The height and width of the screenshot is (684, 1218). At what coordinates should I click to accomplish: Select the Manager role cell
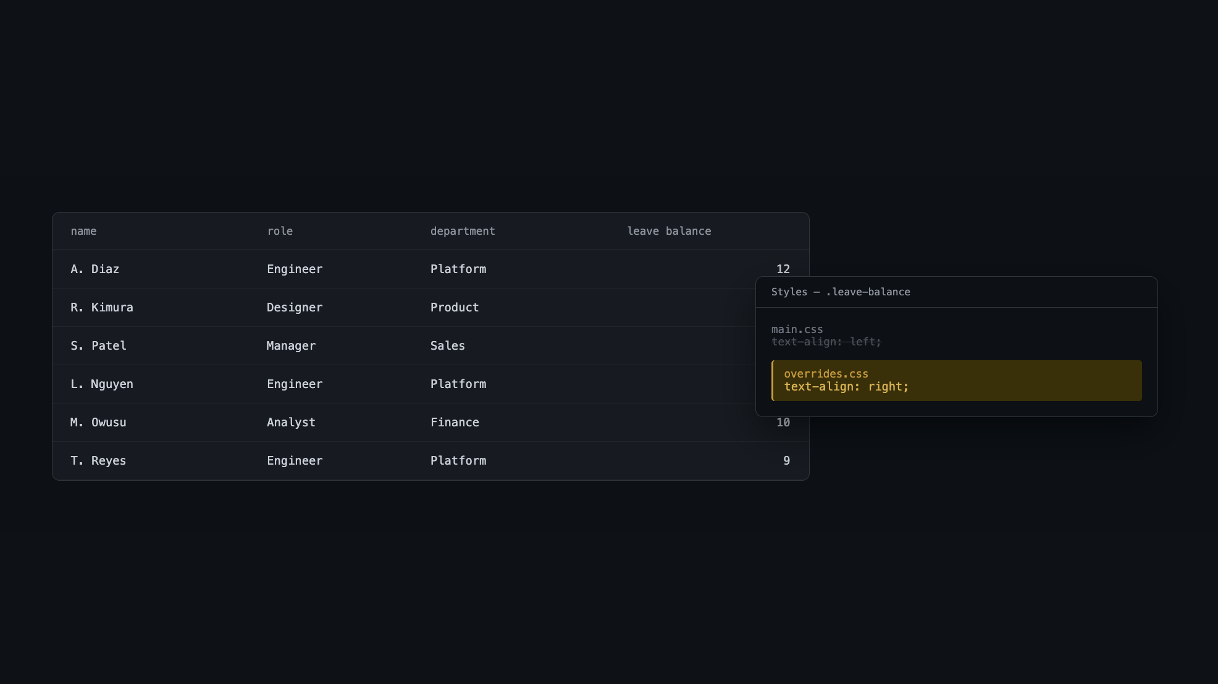tap(291, 346)
